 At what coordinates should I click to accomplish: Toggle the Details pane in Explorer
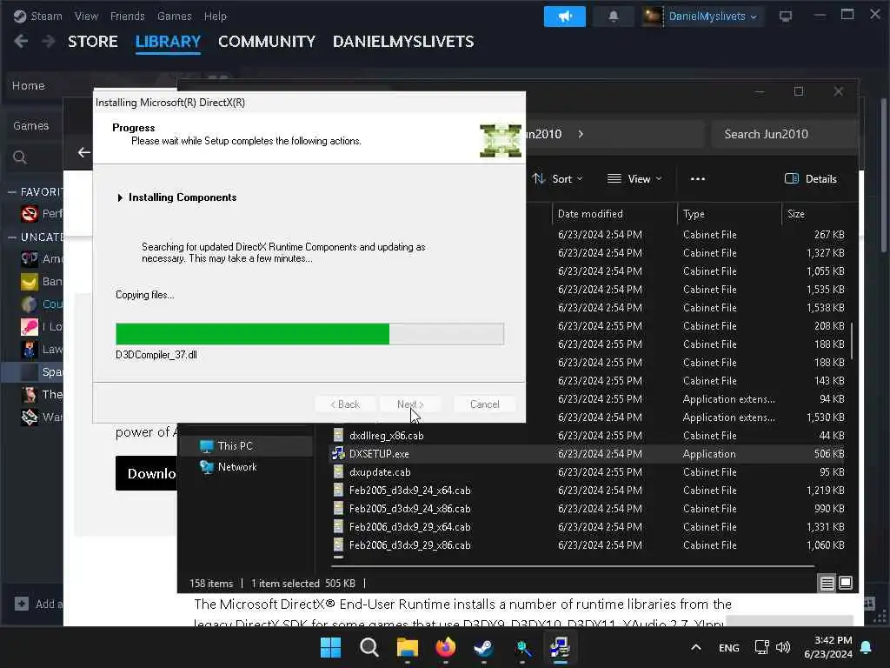point(811,179)
